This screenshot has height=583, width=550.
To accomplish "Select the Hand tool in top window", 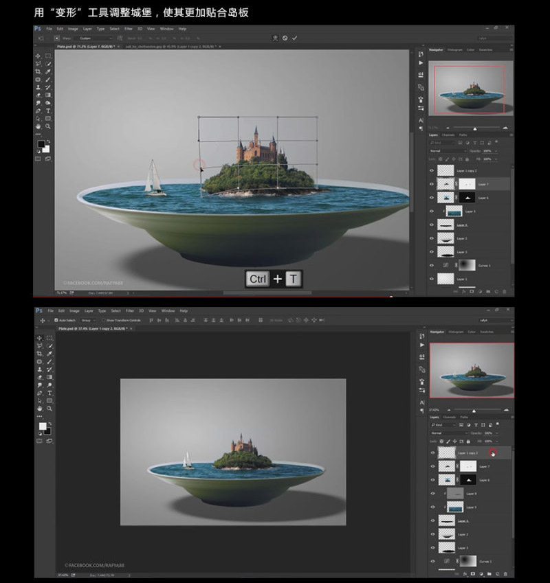I will click(38, 126).
